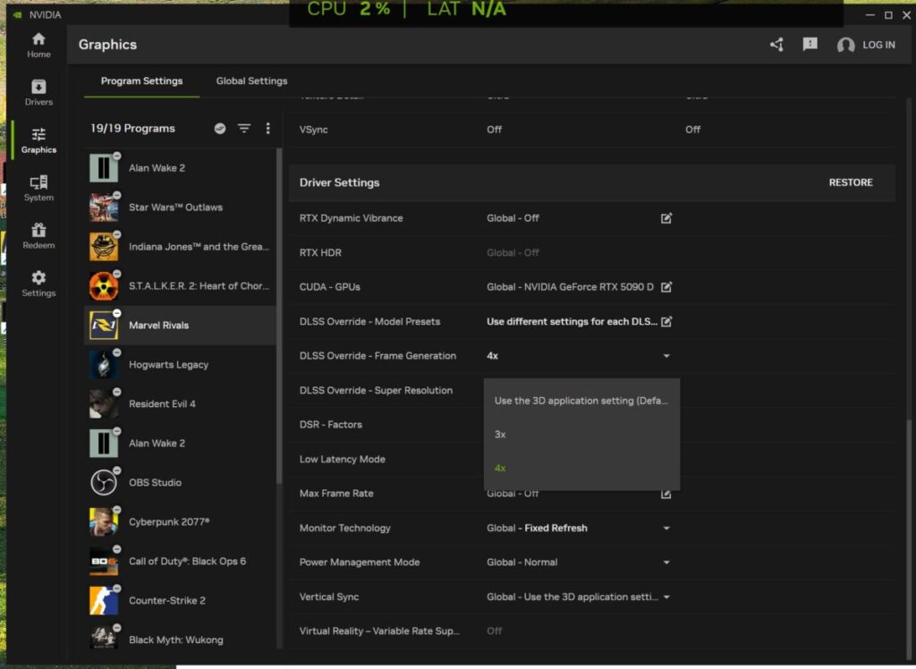The height and width of the screenshot is (669, 916).
Task: Choose the 3x frame generation option
Action: coord(581,434)
